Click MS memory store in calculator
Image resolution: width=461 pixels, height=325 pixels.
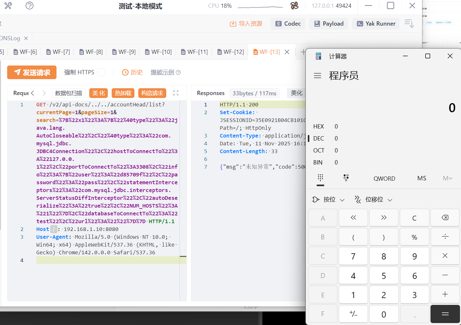[x=422, y=178]
